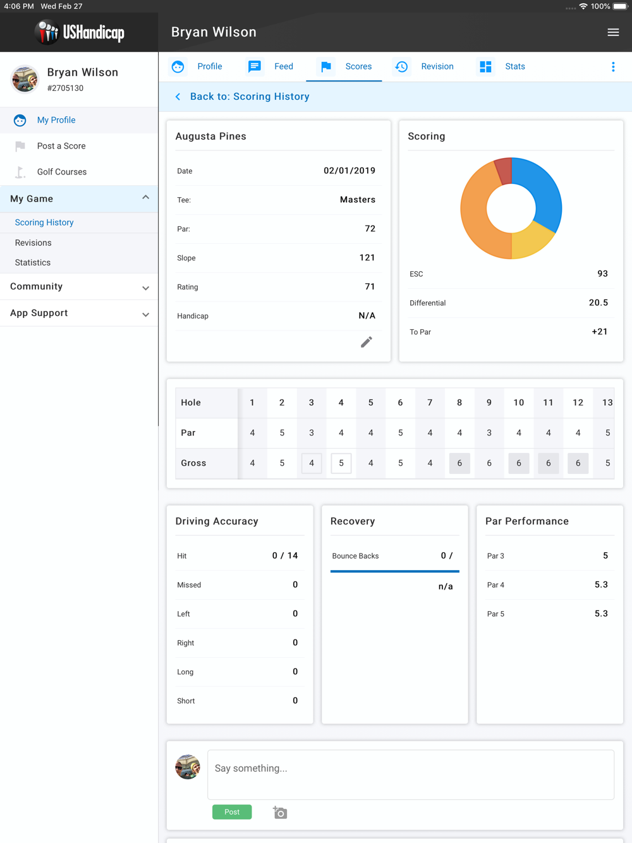Viewport: 632px width, 843px height.
Task: Click the Post a Score flag icon
Action: (20, 146)
